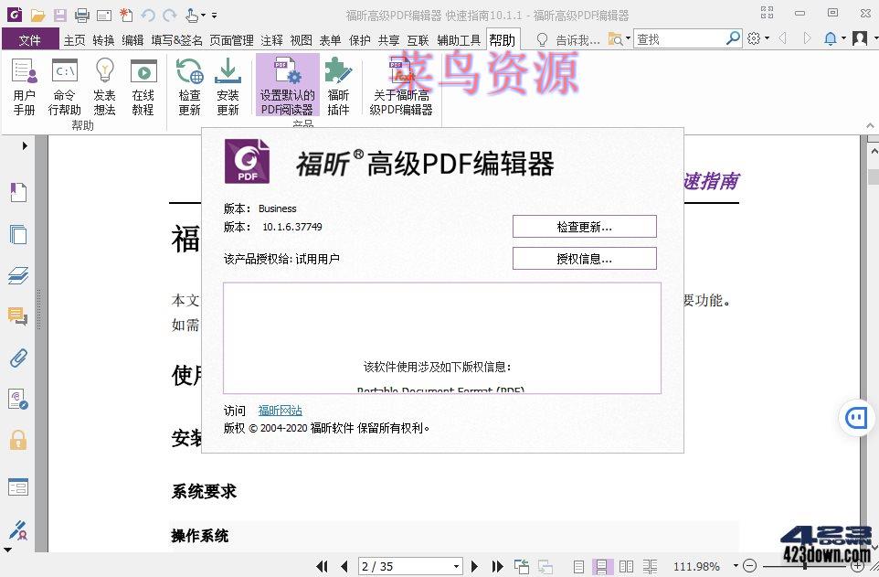
Task: Select the digital signatures sidebar icon
Action: 19,531
